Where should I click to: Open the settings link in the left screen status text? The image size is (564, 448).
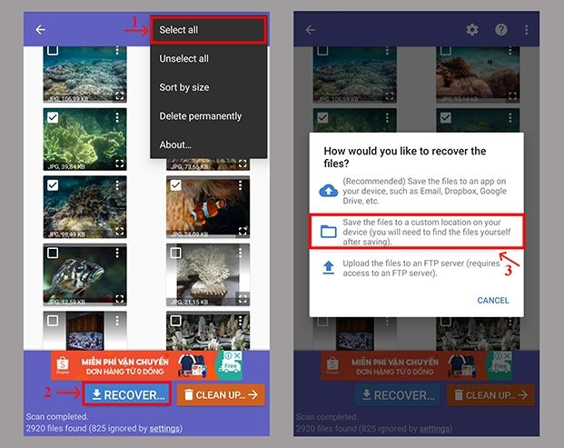(164, 428)
